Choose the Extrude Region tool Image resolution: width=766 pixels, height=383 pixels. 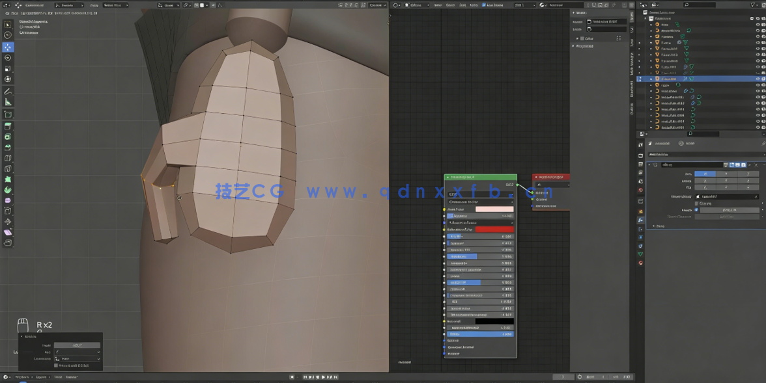click(8, 125)
